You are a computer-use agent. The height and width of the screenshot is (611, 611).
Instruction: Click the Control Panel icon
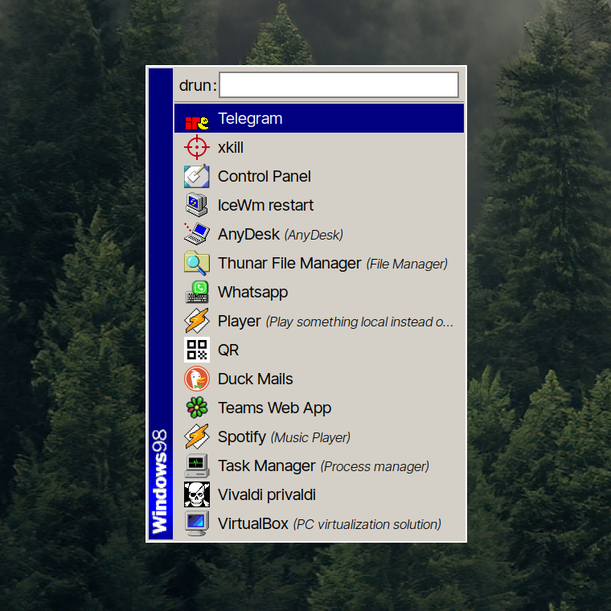(197, 176)
